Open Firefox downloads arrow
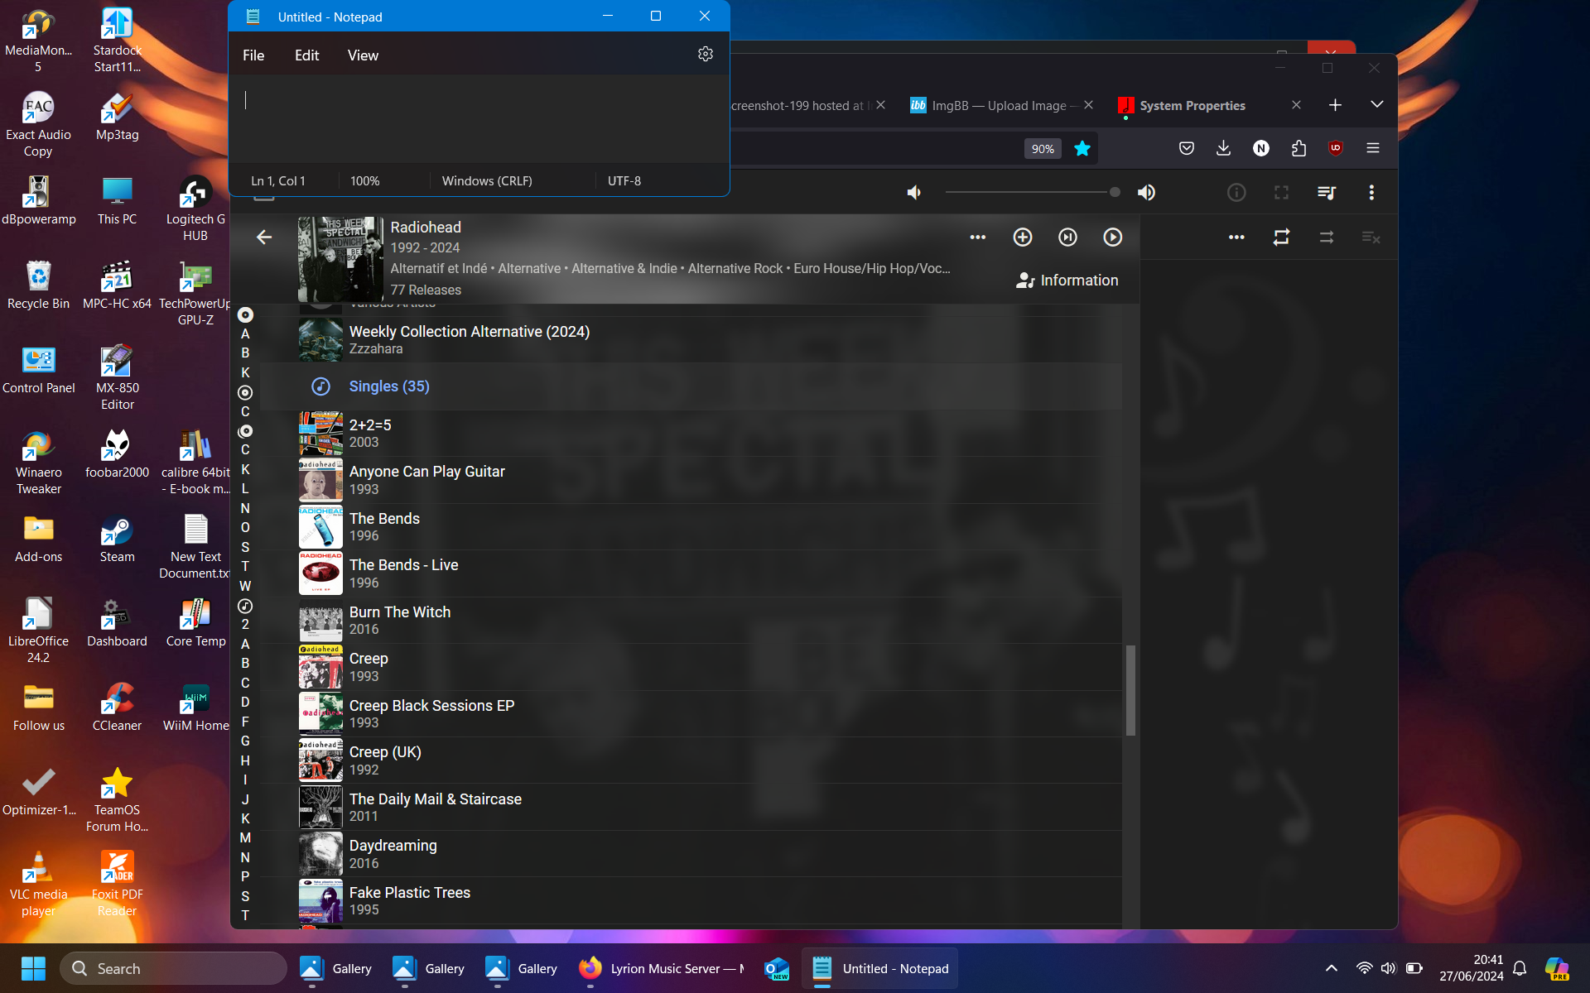The image size is (1590, 993). (1223, 148)
